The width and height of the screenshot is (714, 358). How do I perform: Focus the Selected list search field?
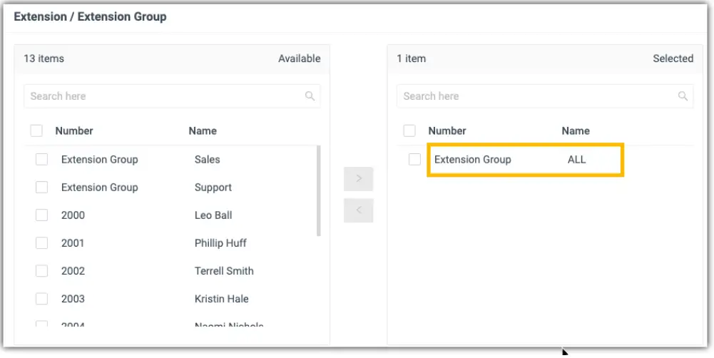point(545,96)
